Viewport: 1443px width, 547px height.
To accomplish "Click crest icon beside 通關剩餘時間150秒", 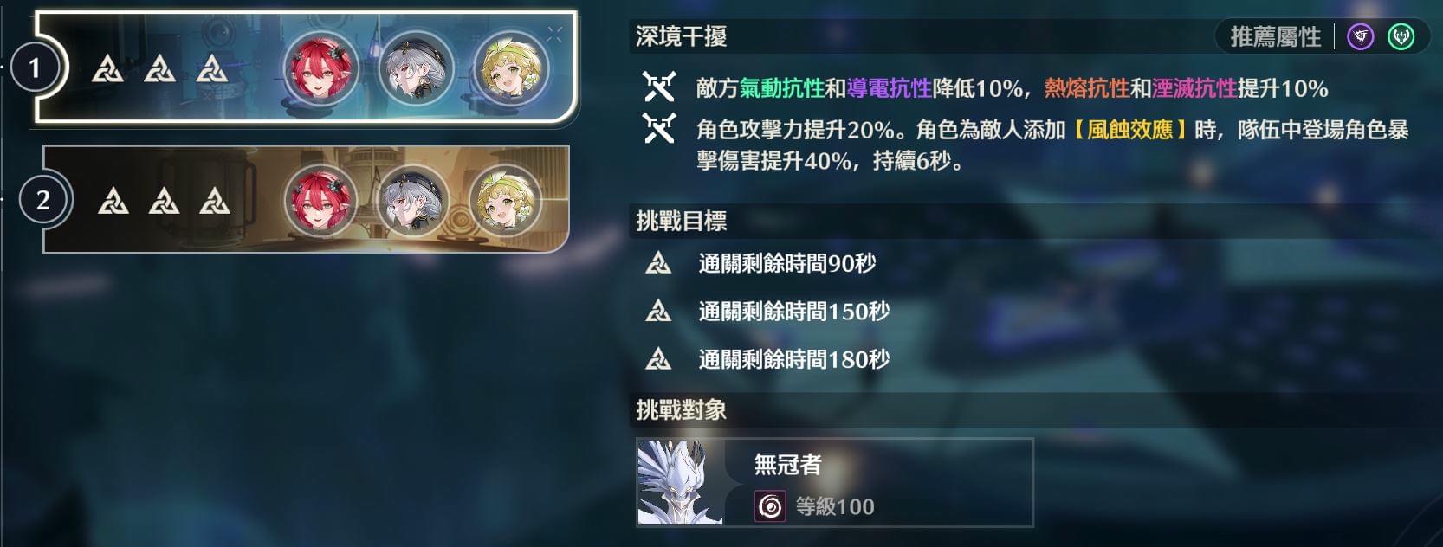I will 658,311.
